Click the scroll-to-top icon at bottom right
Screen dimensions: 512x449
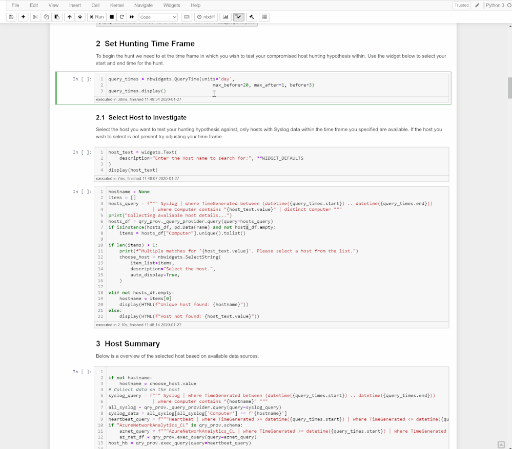tap(501, 445)
